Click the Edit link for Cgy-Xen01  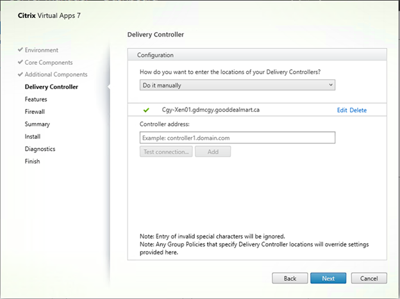pyautogui.click(x=342, y=110)
